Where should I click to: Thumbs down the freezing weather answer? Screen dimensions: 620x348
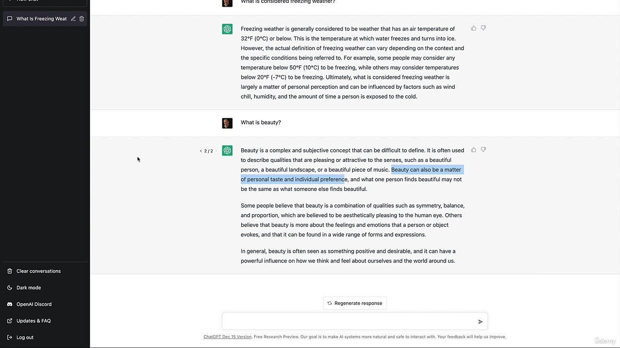click(483, 29)
